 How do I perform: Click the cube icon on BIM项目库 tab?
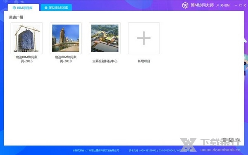(x=14, y=7)
